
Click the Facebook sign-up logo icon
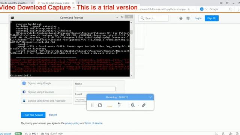[24, 92]
